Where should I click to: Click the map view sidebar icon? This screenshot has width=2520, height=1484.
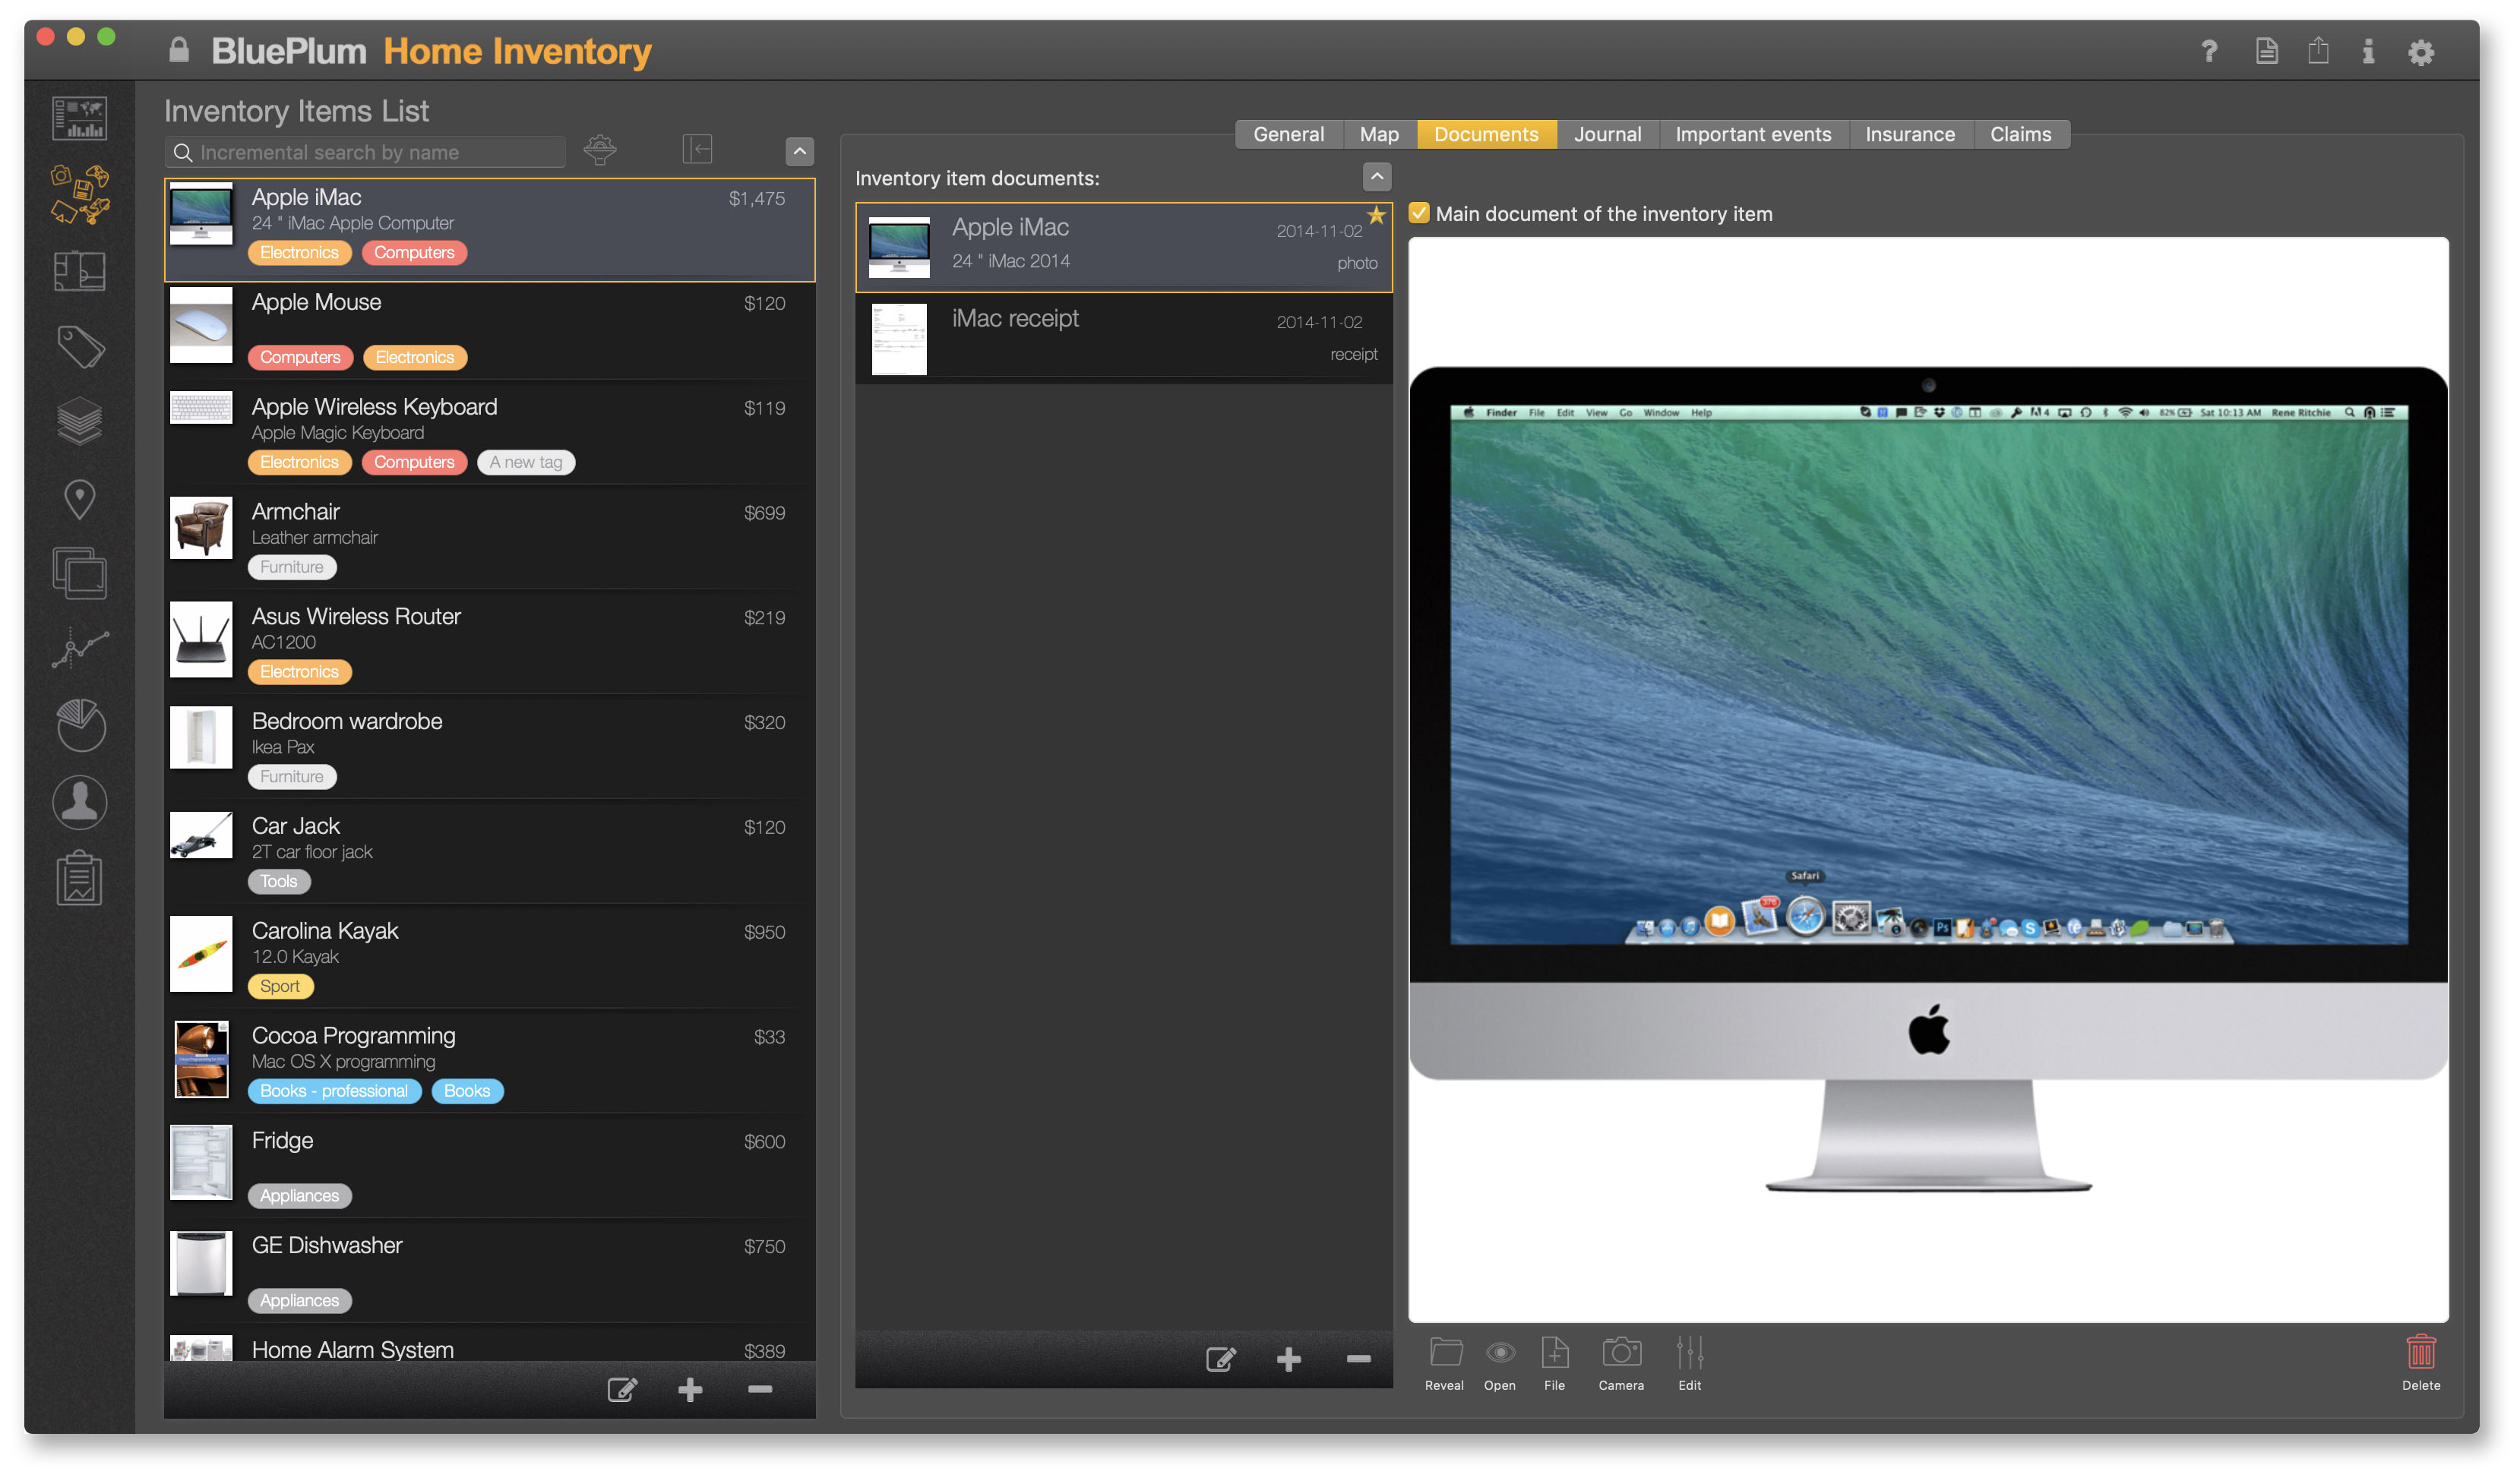click(81, 498)
